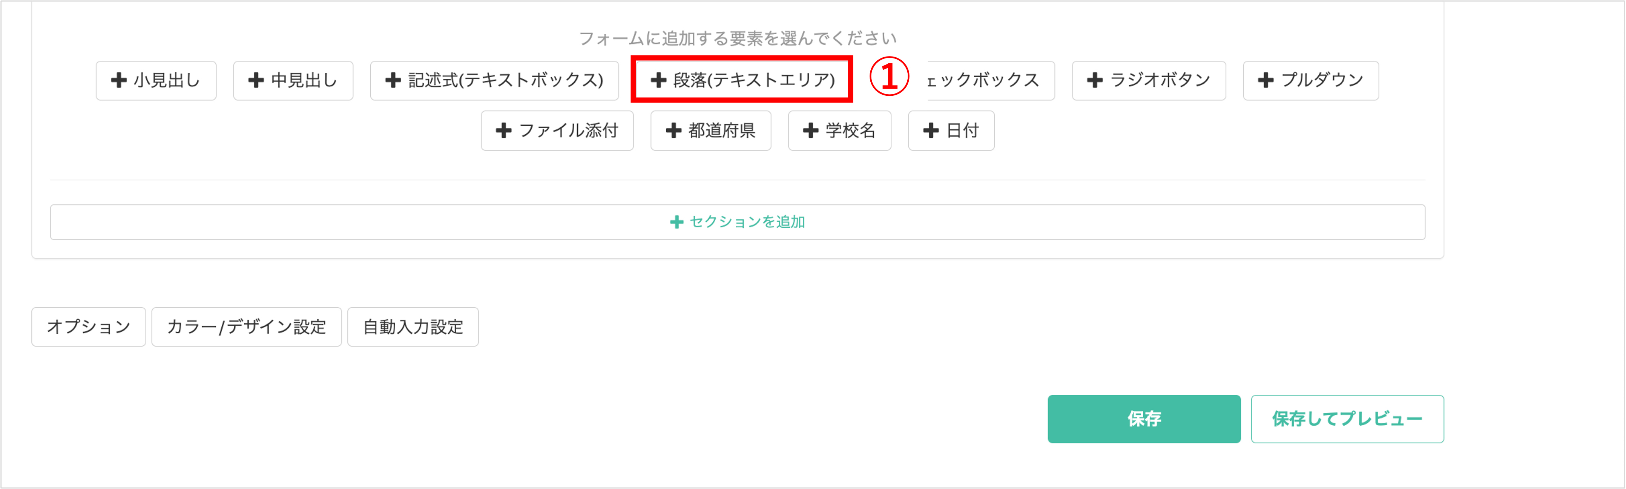Click plus icon on 記述式(テキストボックス)

[393, 80]
